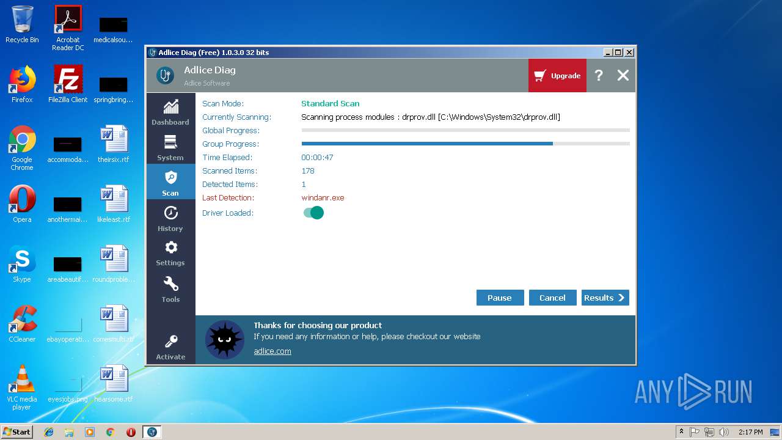Click the Standard Scan mode text
The height and width of the screenshot is (440, 782).
[330, 104]
